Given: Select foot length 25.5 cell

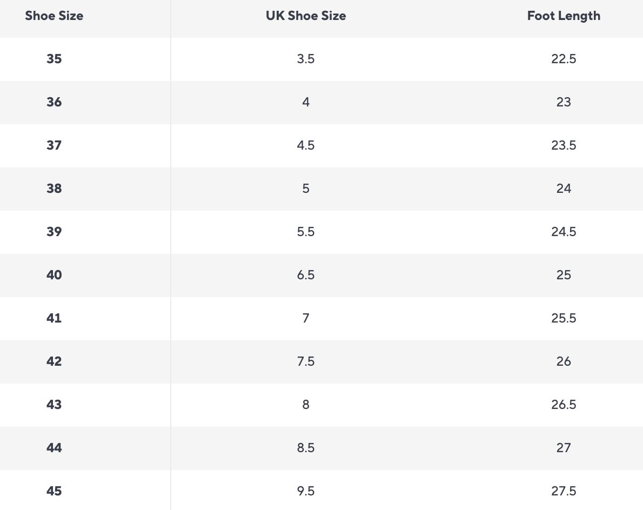Looking at the screenshot, I should pyautogui.click(x=564, y=318).
